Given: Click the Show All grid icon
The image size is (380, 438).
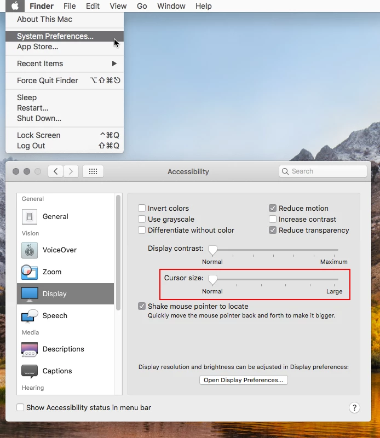Looking at the screenshot, I should (x=93, y=171).
